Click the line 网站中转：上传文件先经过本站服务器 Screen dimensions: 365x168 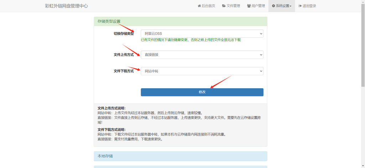tap(150, 113)
